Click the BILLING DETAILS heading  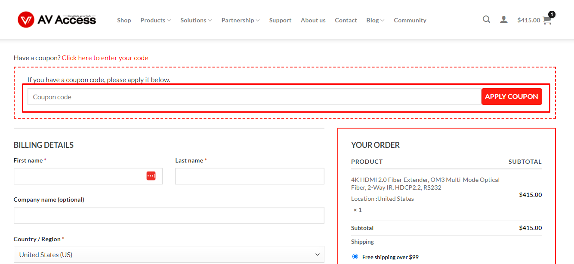[x=43, y=145]
